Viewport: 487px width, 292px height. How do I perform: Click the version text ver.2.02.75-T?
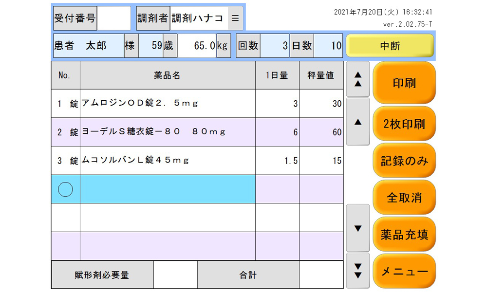pyautogui.click(x=408, y=24)
